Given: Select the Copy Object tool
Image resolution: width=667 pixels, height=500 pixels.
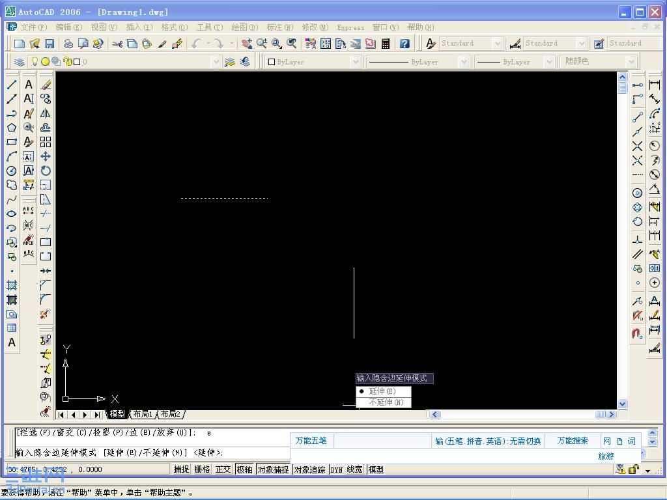Looking at the screenshot, I should 46,99.
